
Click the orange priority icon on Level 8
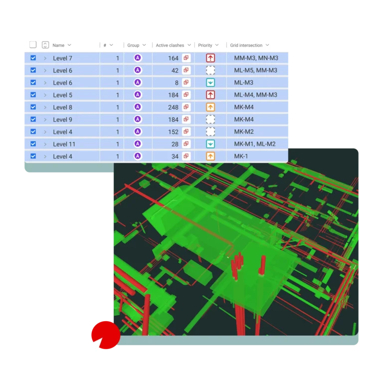(210, 107)
